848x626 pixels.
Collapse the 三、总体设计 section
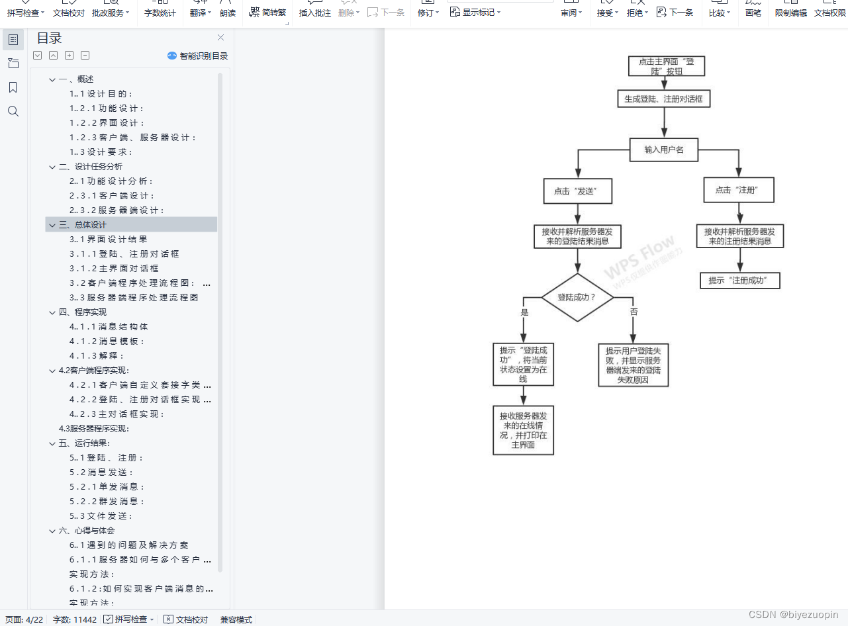coord(52,224)
